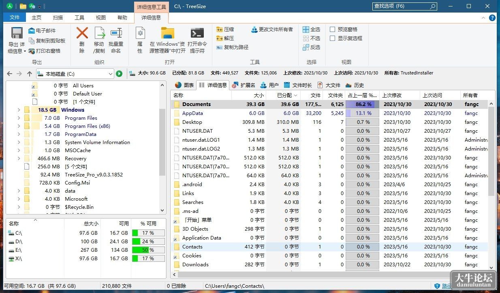Go up one folder level arrow
Image resolution: width=500 pixels, height=293 pixels.
pos(29,74)
